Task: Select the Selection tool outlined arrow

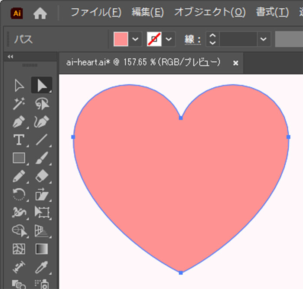Action: point(19,85)
